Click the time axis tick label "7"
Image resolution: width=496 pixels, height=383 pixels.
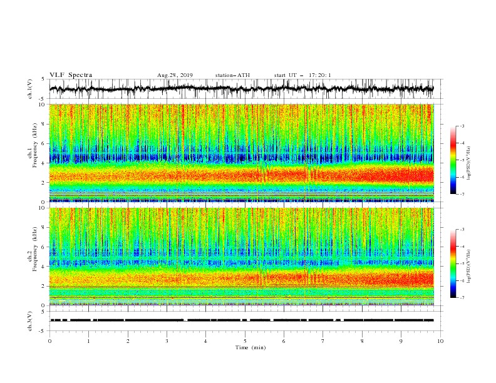click(323, 341)
